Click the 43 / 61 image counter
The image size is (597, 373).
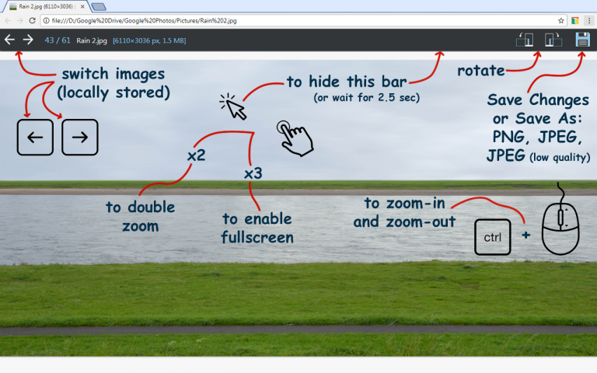57,40
